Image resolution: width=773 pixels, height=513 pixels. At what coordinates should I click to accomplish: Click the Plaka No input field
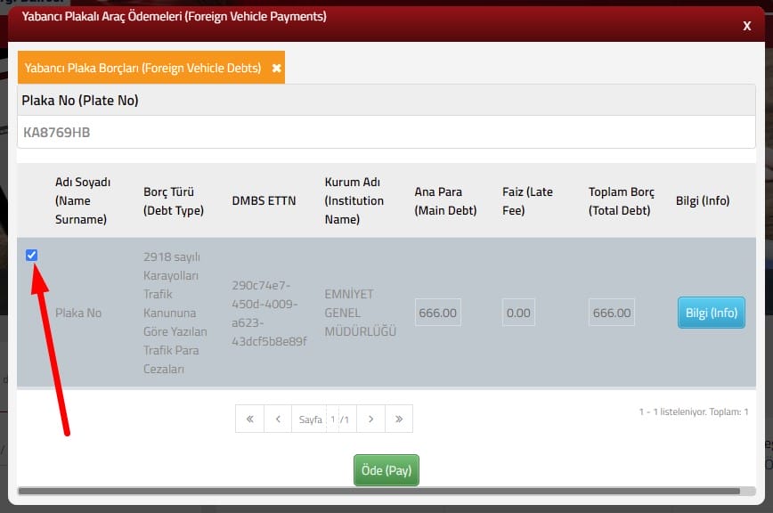pyautogui.click(x=386, y=133)
